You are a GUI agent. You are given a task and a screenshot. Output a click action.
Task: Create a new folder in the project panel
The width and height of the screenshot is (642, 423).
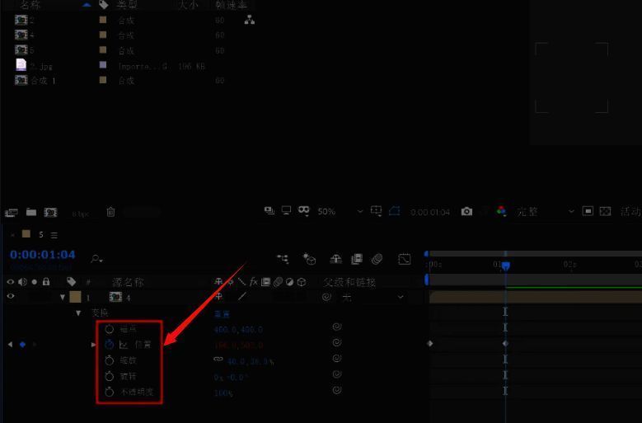[31, 212]
